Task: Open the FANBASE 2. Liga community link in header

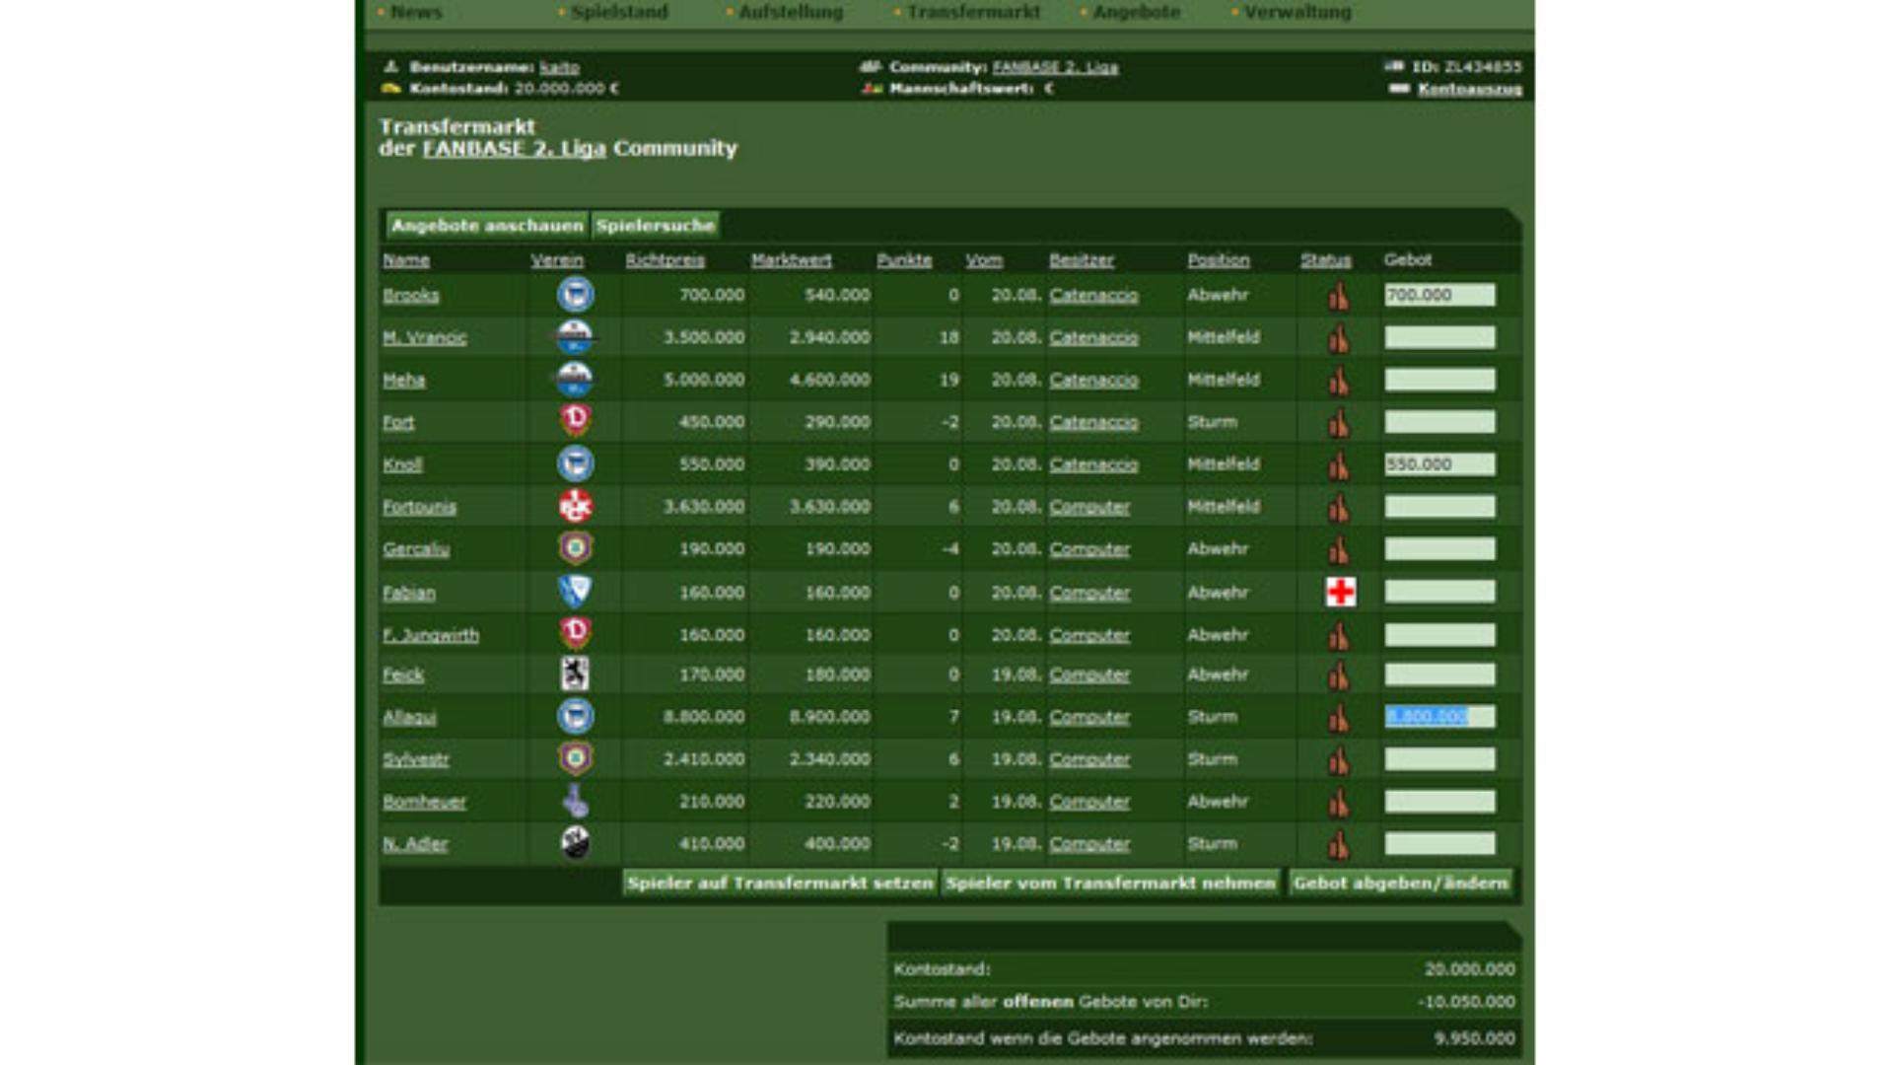Action: pyautogui.click(x=1055, y=67)
